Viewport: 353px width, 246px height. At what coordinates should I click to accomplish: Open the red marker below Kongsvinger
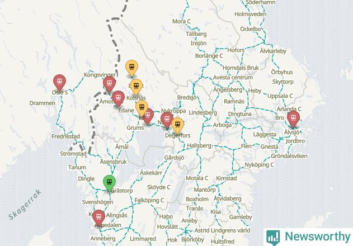click(x=110, y=84)
